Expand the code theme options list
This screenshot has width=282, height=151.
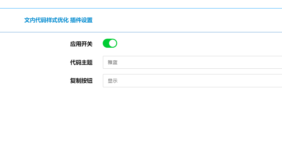192,62
